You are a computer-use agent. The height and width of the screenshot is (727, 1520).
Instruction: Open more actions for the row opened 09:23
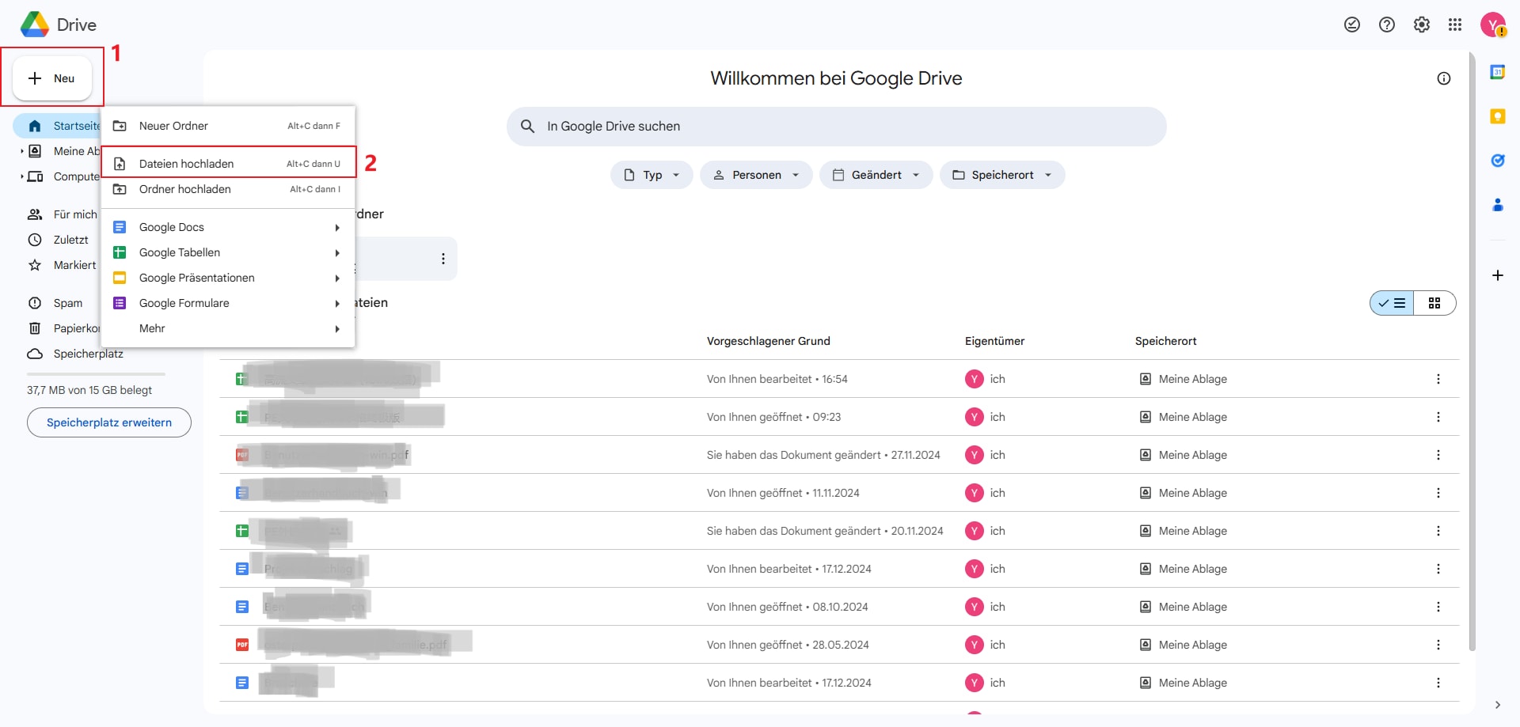1438,417
